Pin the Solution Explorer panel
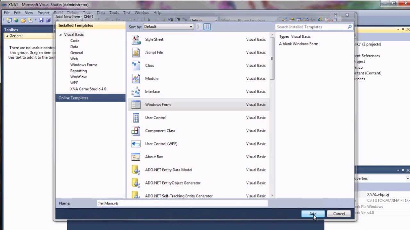 (403, 29)
